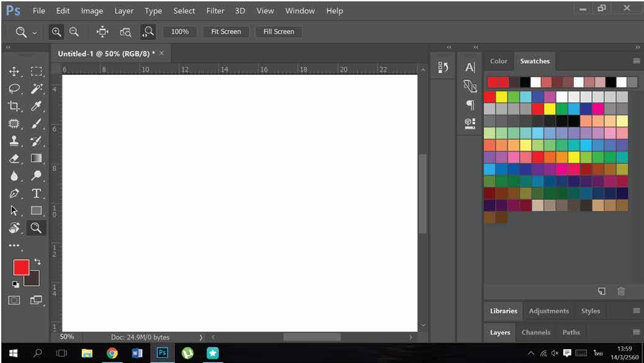Select the Lasso tool
Image resolution: width=644 pixels, height=363 pixels.
pyautogui.click(x=14, y=89)
